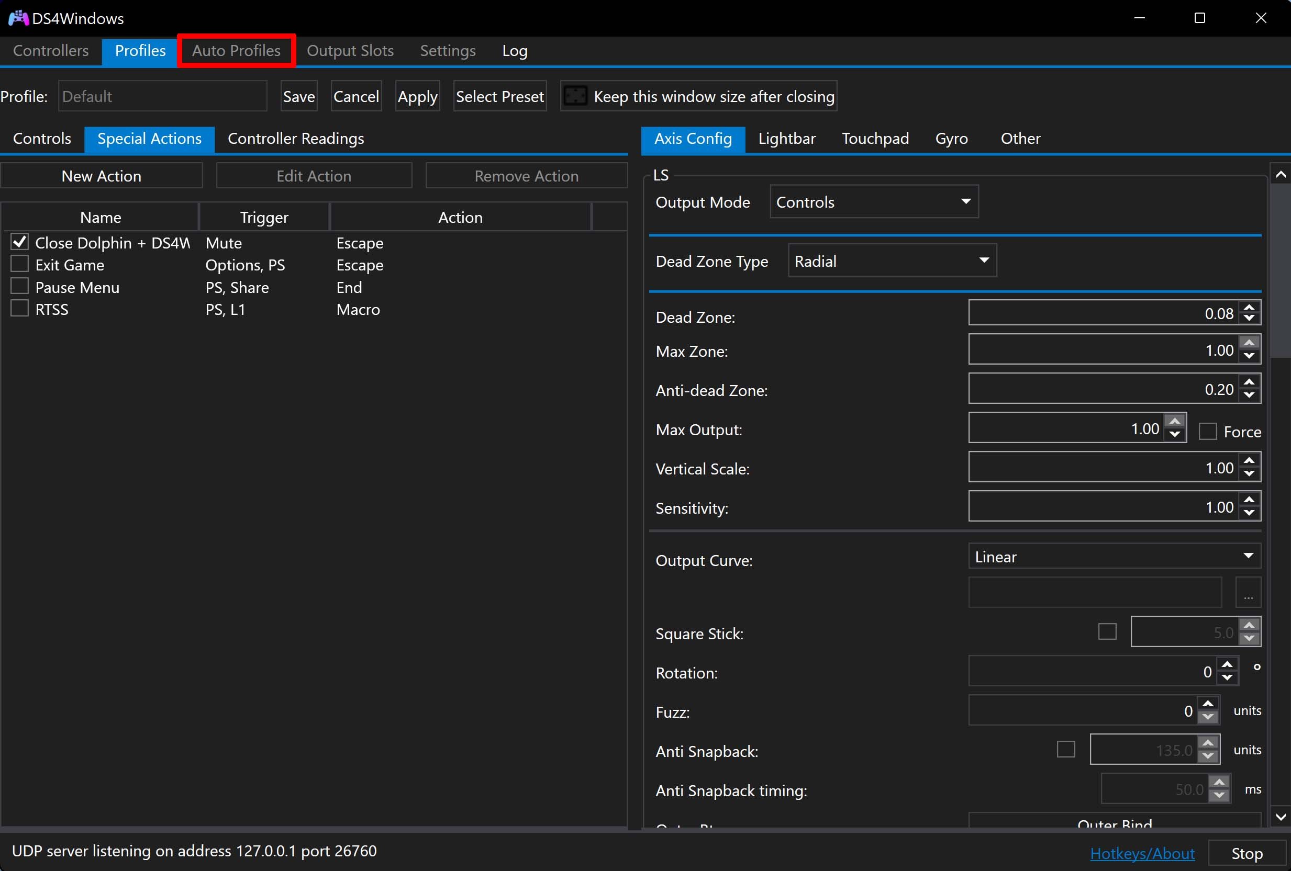
Task: Increase the Sensitivity value
Action: 1249,501
